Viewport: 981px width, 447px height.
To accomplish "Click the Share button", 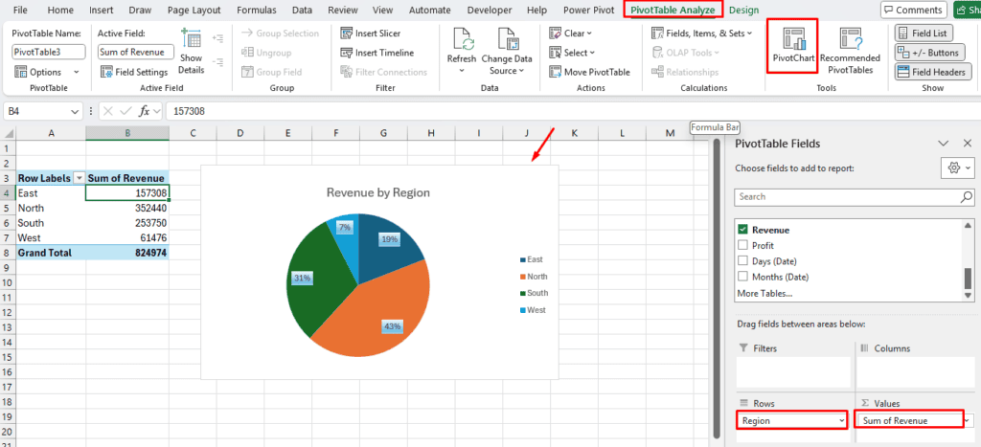I will coord(967,10).
